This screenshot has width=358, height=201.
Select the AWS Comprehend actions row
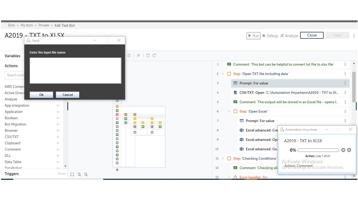click(x=15, y=87)
